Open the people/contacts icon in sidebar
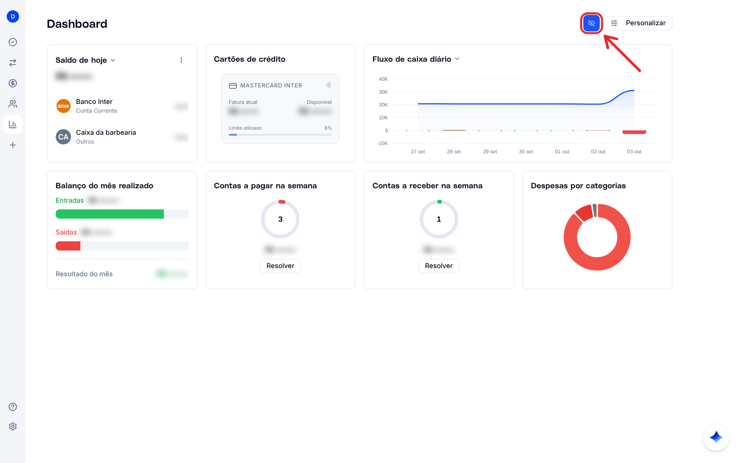Viewport: 742px width, 463px height. pos(13,104)
